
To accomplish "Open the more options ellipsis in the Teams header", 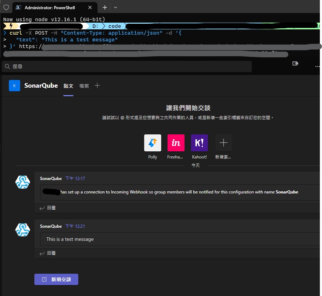I will pyautogui.click(x=317, y=66).
